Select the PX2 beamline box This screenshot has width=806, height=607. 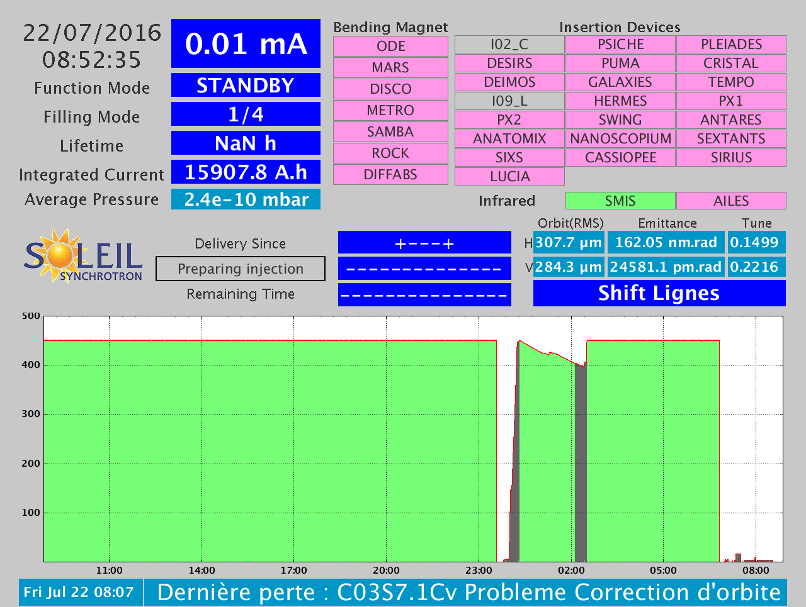(x=509, y=120)
